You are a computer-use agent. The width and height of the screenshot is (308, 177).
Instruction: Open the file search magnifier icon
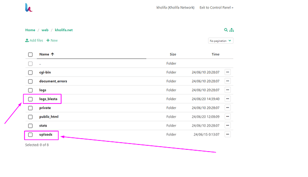point(226,30)
